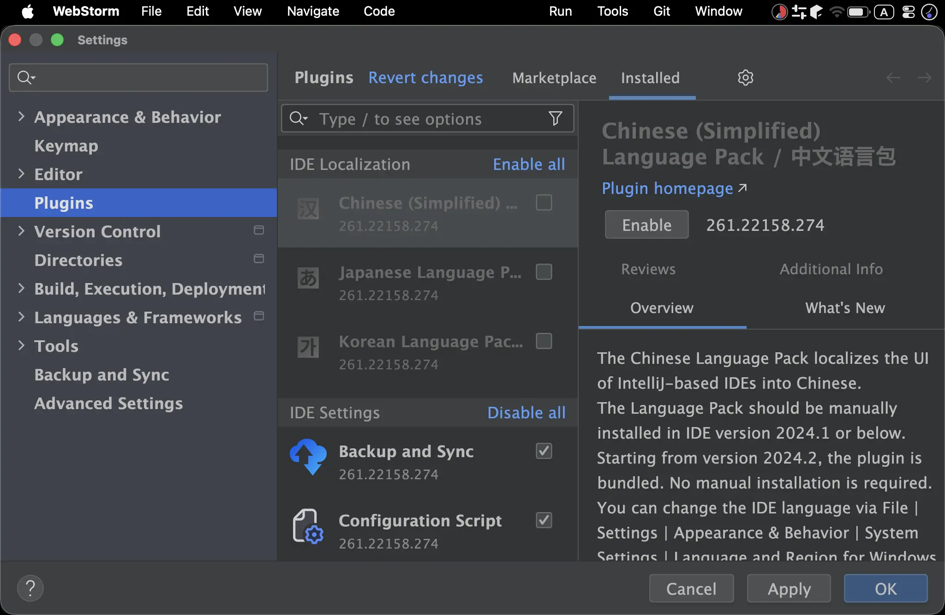This screenshot has height=615, width=945.
Task: Open the Window menu
Action: (719, 12)
